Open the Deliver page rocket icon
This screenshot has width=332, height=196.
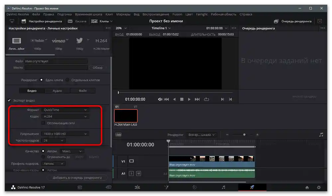252,187
